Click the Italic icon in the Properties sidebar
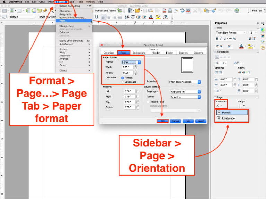The height and width of the screenshot is (199, 266). pos(221,38)
